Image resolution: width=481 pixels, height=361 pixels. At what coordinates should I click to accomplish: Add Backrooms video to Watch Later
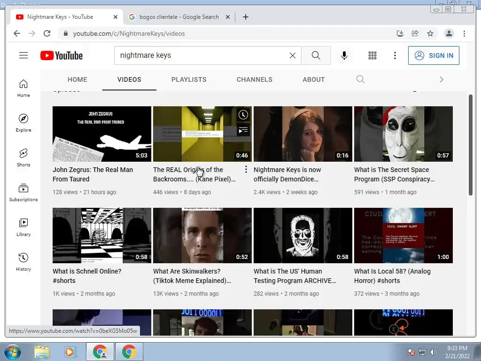click(x=243, y=115)
